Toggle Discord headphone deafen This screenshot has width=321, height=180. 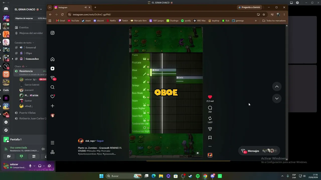(40, 166)
